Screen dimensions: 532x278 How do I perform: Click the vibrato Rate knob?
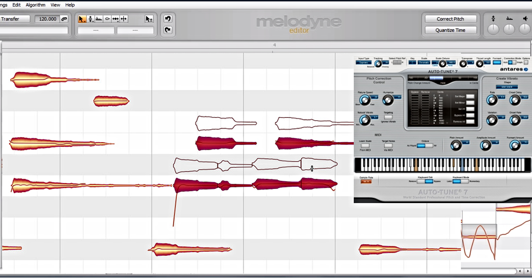coord(492,100)
